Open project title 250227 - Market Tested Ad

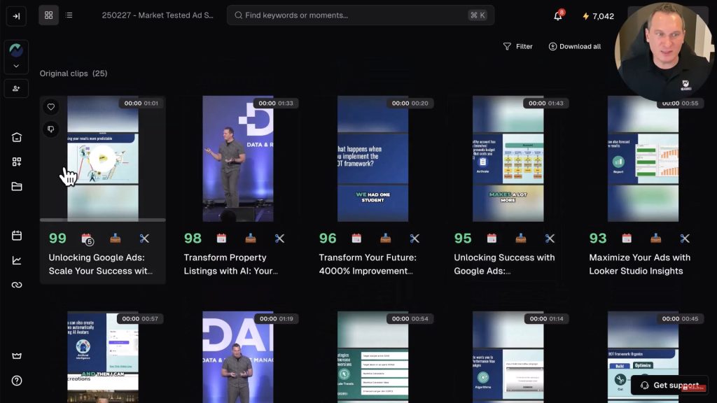tap(158, 15)
